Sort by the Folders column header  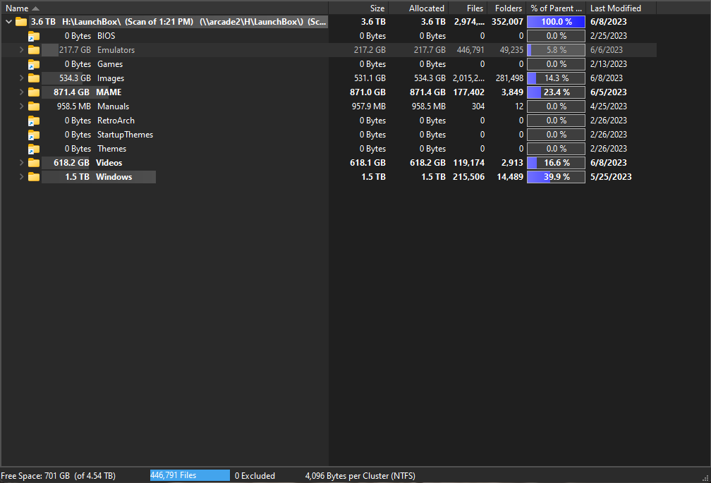point(507,8)
